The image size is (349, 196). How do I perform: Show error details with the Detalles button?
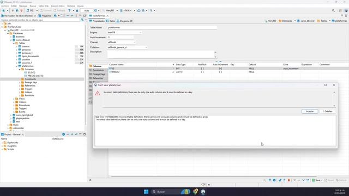tap(328, 111)
